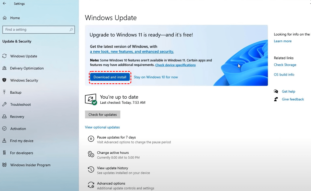The height and width of the screenshot is (191, 311).
Task: Go to Delivery Optimization settings
Action: 27,68
